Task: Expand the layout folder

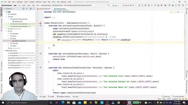Action: [x=9, y=36]
